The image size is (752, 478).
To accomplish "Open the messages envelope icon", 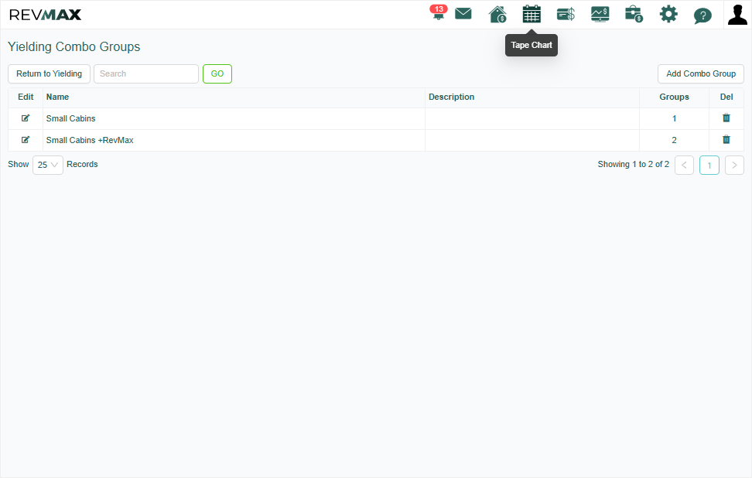I will click(x=463, y=13).
